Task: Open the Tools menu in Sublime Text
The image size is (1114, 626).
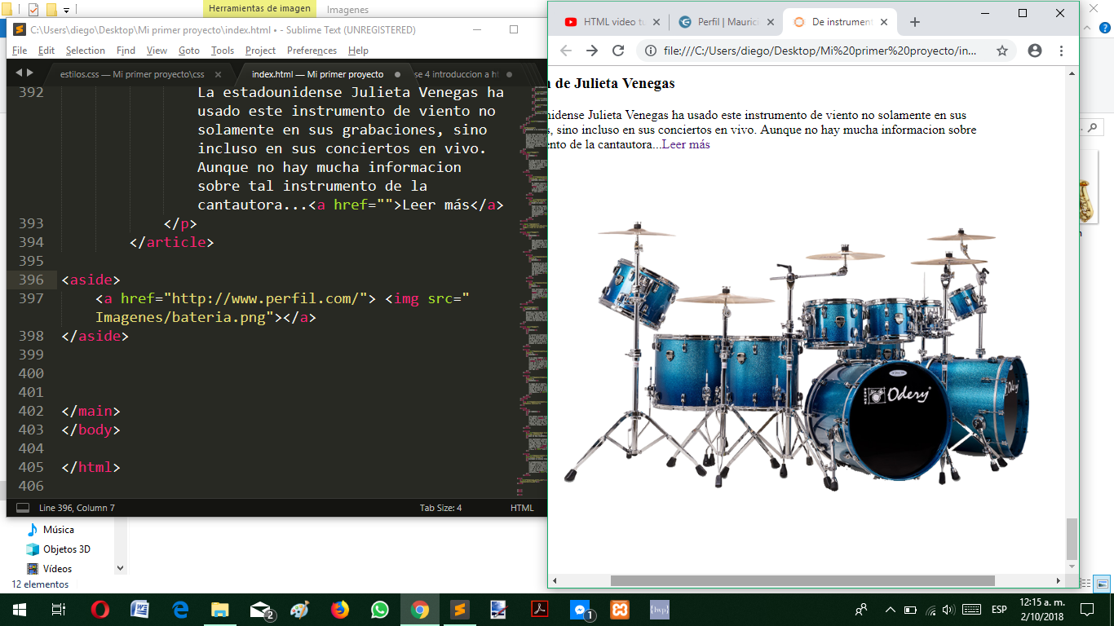Action: tap(223, 51)
